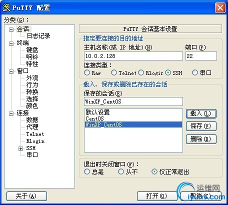The height and width of the screenshot is (205, 228).
Task: Focus the port field showing 22
Action: [x=201, y=56]
